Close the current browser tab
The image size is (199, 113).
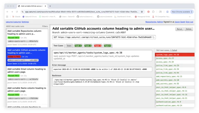pyautogui.click(x=45, y=6)
